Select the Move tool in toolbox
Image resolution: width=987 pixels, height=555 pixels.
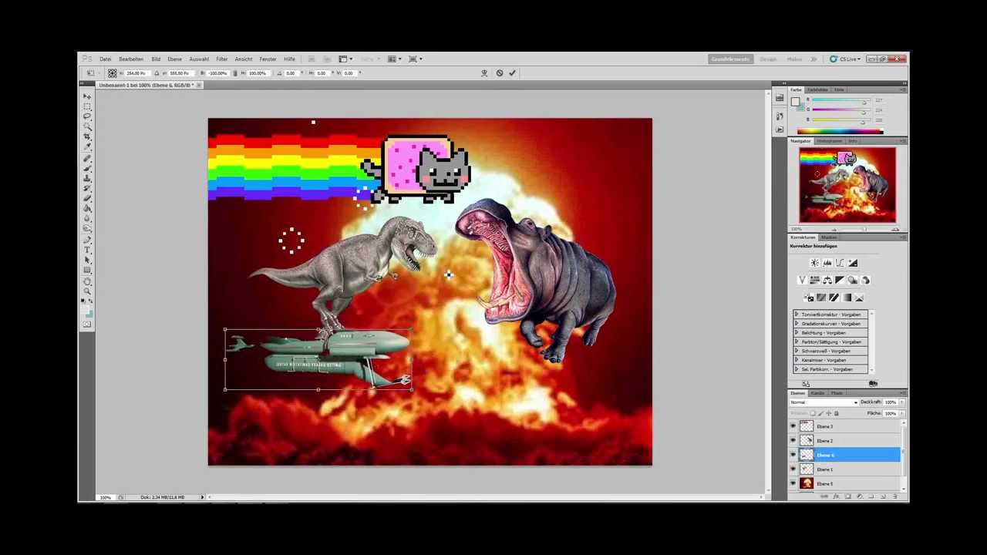coord(87,96)
